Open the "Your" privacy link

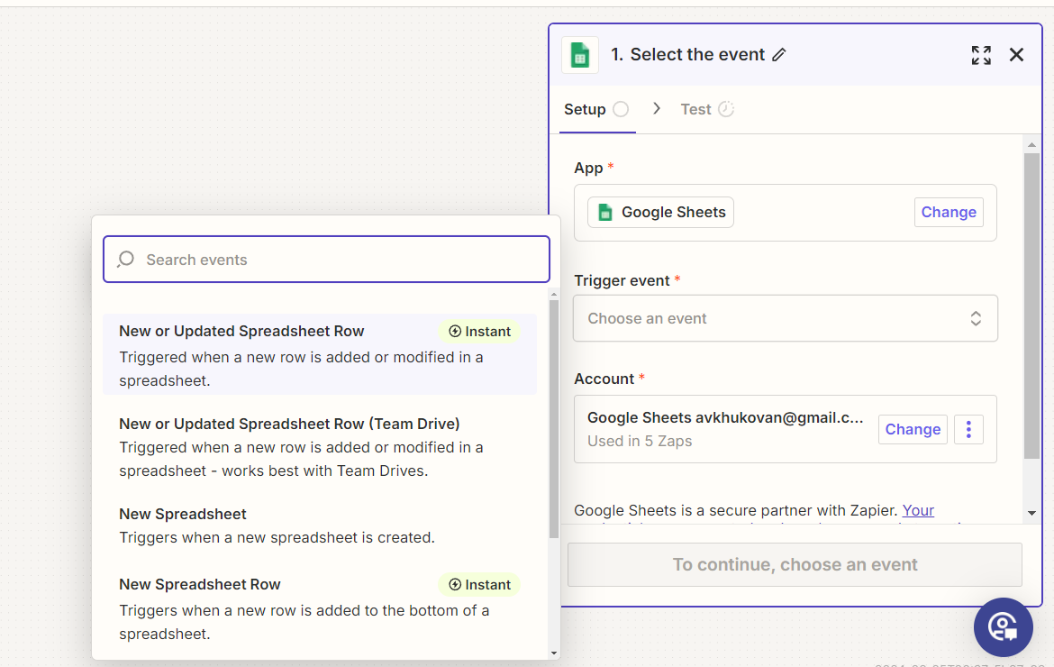[918, 510]
